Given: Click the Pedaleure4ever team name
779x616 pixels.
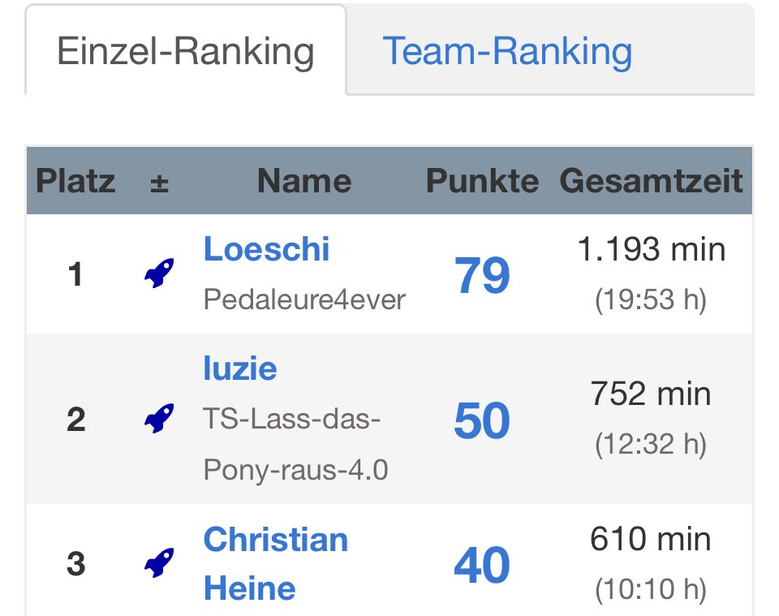Looking at the screenshot, I should pos(304,299).
